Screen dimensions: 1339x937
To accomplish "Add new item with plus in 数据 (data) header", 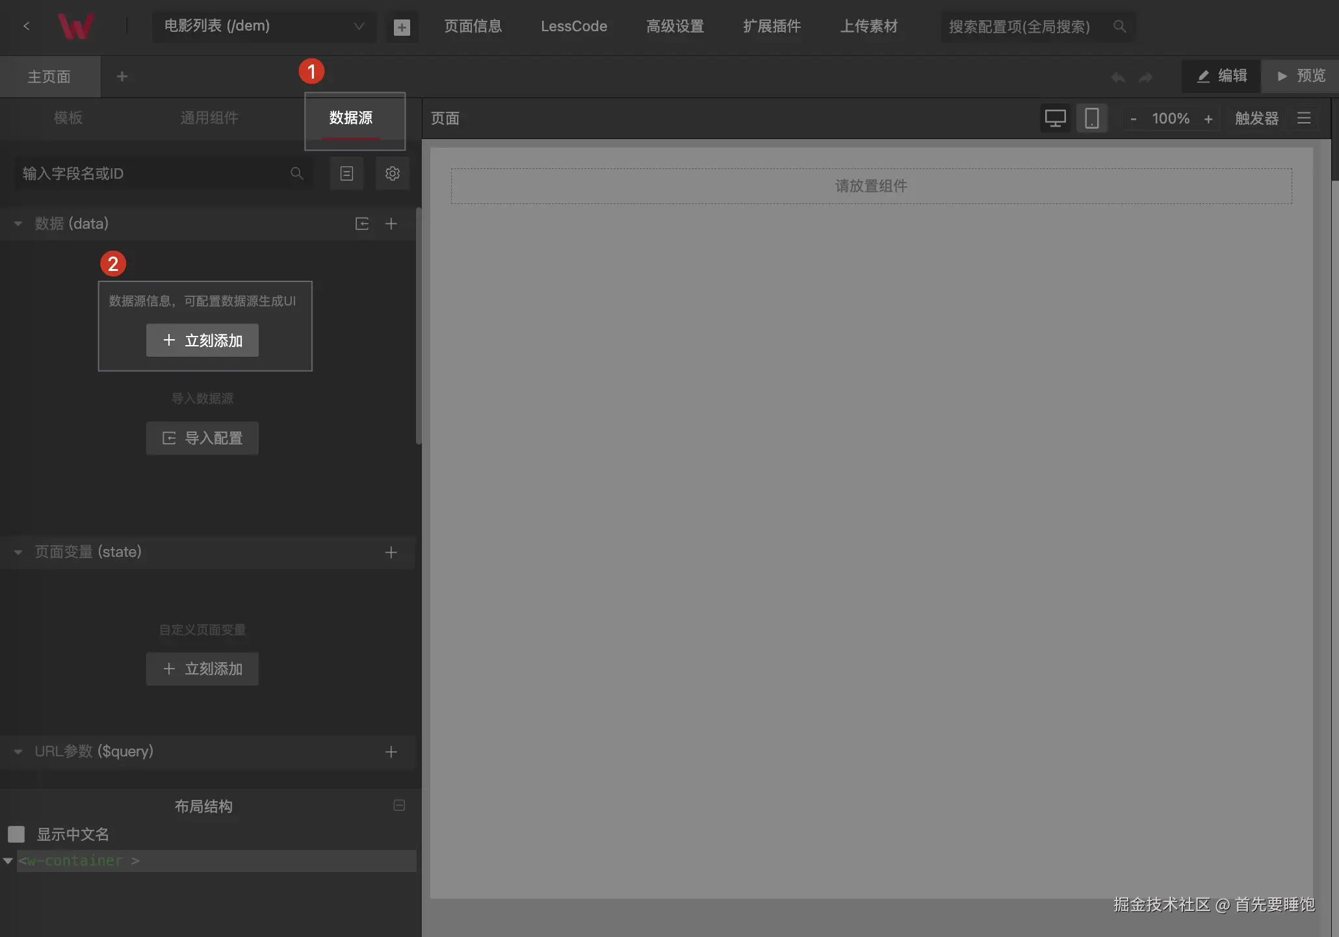I will point(391,224).
